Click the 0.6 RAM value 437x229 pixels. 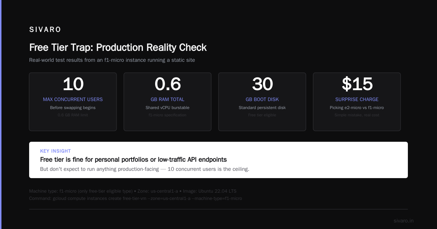[168, 84]
